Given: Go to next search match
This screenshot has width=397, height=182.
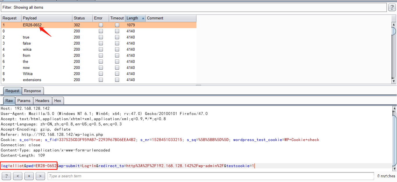Looking at the screenshot, I should (40, 176).
